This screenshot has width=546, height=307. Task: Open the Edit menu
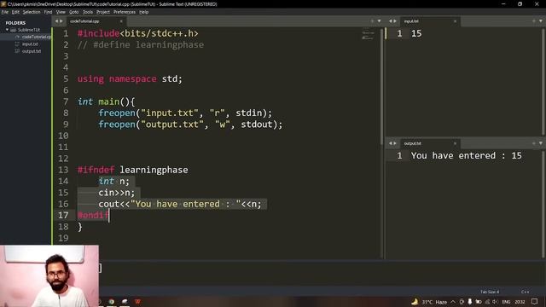coord(15,12)
